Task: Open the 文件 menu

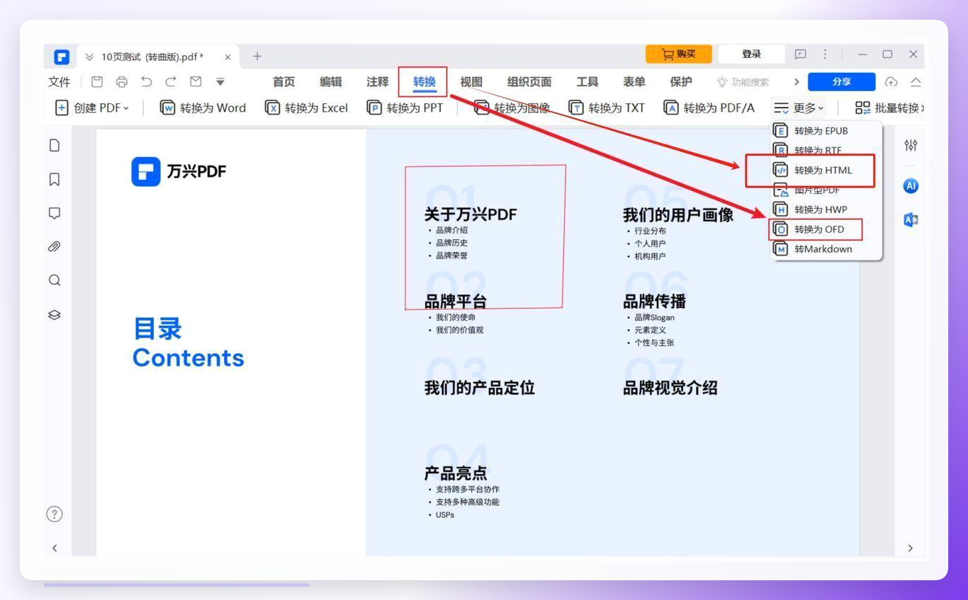Action: 60,82
